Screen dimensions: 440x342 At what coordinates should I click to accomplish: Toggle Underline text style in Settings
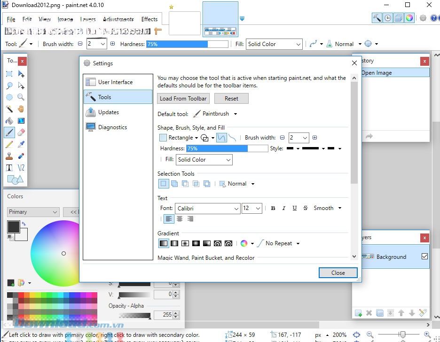click(x=294, y=208)
